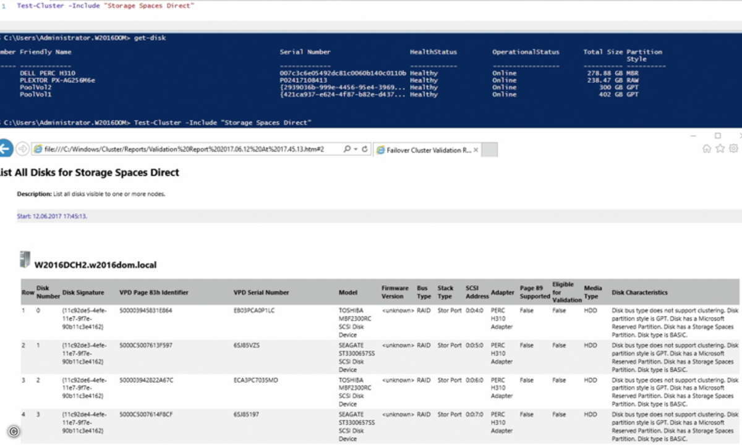Click the 'Bus Type' column header
The height and width of the screenshot is (445, 742).
pyautogui.click(x=424, y=292)
